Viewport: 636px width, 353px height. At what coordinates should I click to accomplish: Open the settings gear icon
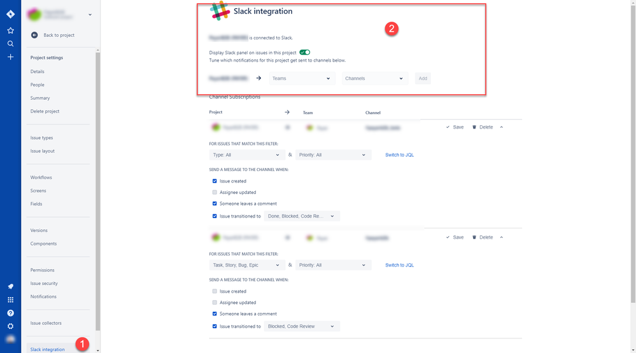tap(11, 326)
